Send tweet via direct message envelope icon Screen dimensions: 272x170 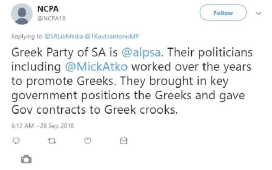[124, 141]
